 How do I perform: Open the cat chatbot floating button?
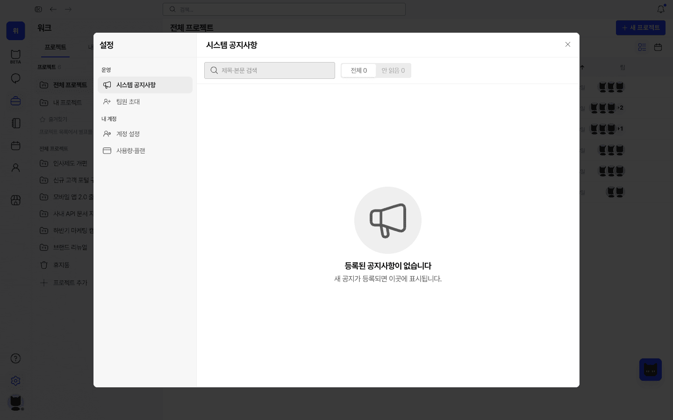651,370
